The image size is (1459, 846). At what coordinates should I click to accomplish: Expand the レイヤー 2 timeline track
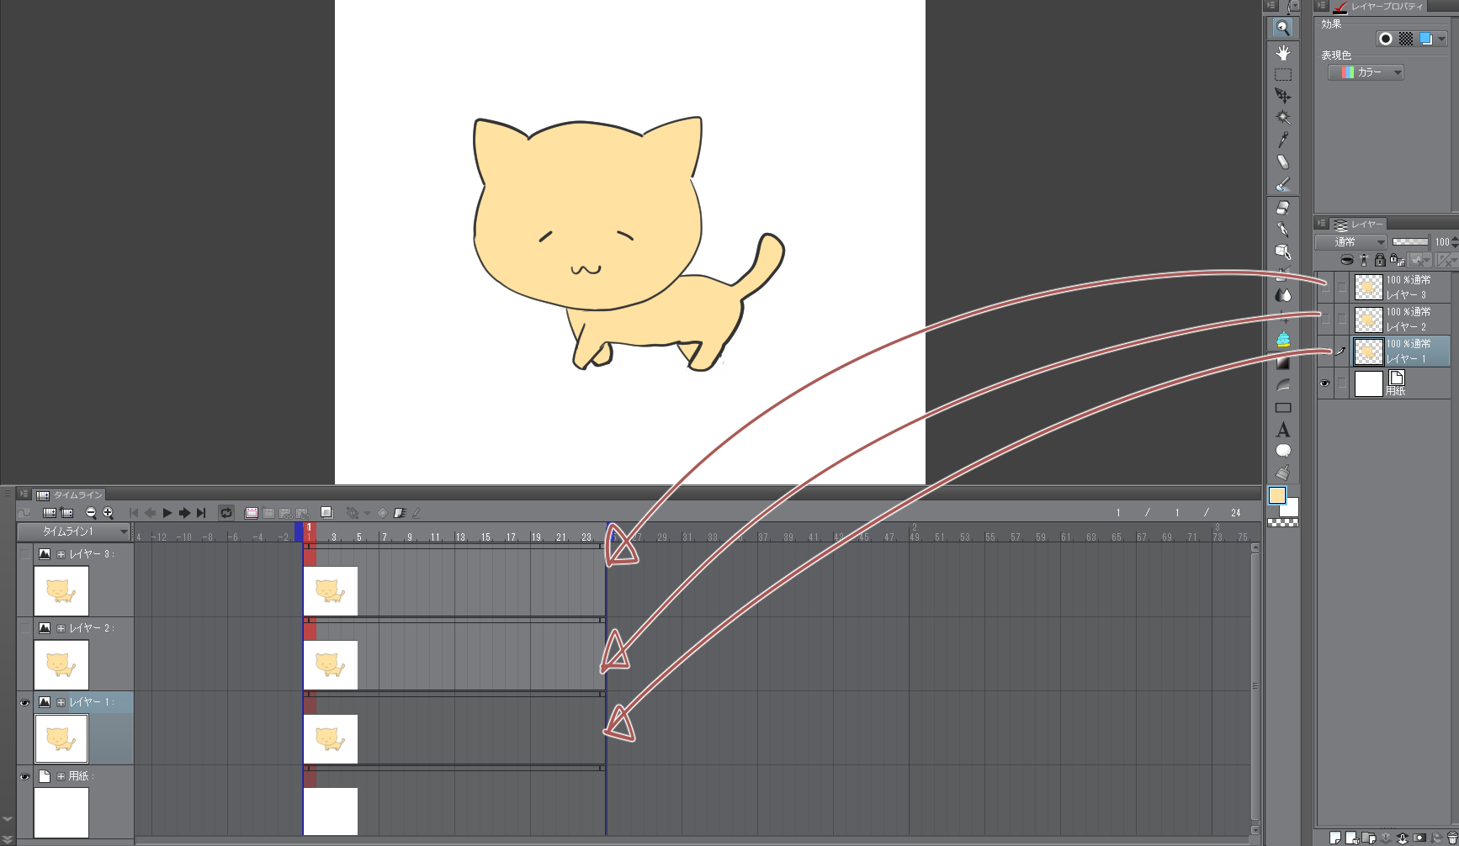pos(61,628)
